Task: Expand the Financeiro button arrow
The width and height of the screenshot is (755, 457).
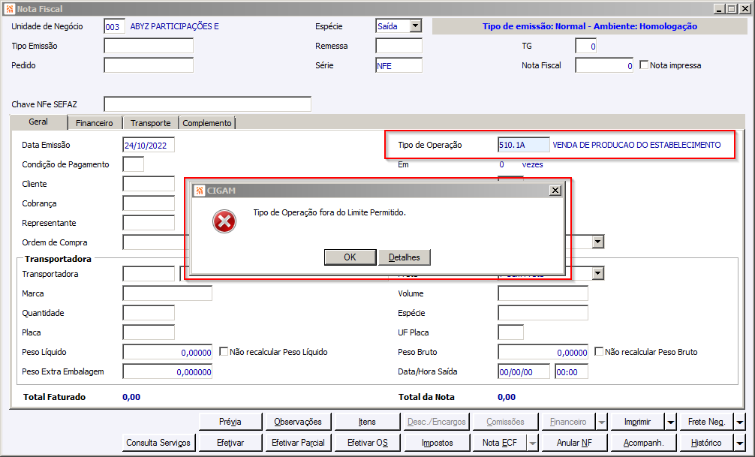Action: (601, 422)
